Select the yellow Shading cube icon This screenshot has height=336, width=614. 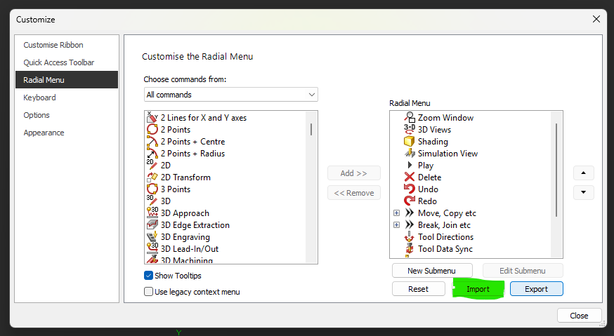[x=410, y=142]
